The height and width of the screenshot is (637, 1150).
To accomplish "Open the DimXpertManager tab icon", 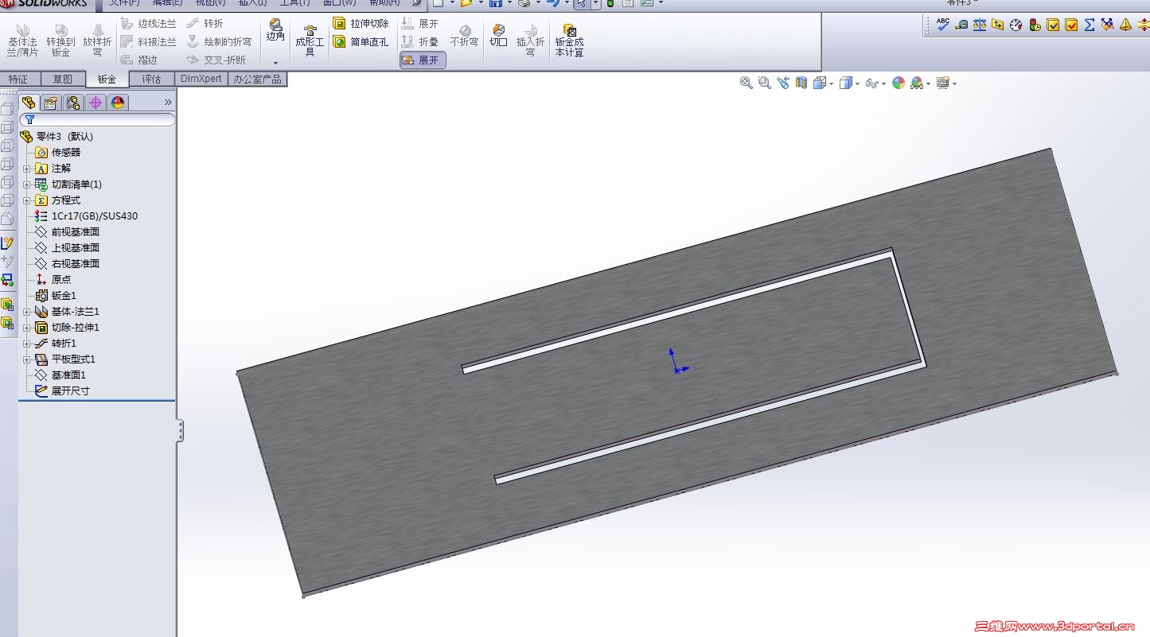I will click(96, 103).
